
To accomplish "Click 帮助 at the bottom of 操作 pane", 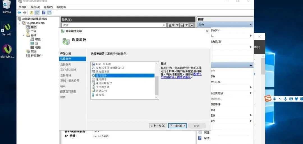I will [206, 138].
